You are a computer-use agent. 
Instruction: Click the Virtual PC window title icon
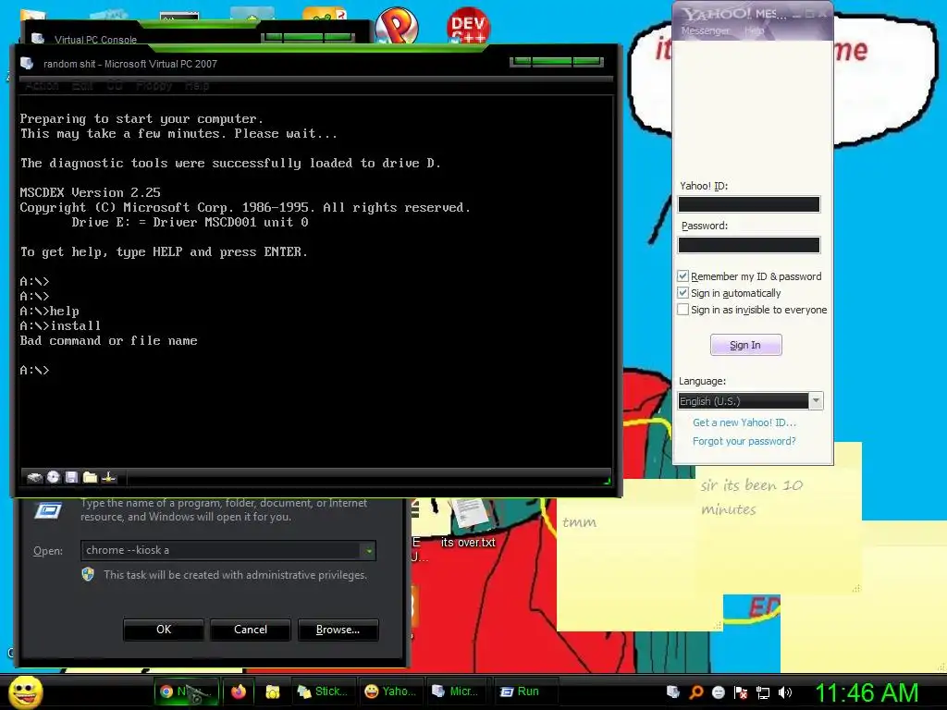[27, 64]
